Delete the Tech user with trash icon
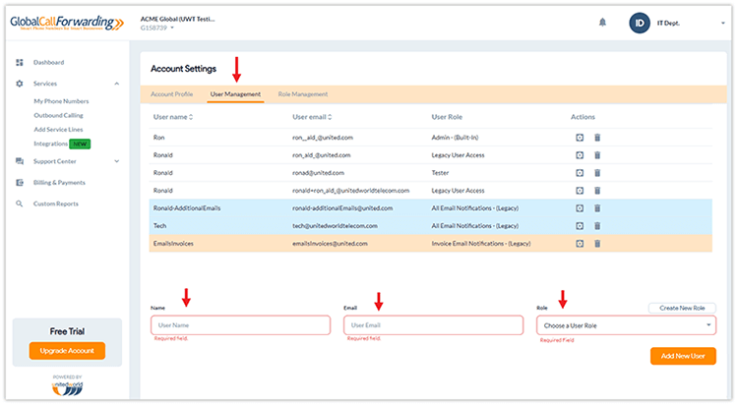This screenshot has width=738, height=406. 597,226
